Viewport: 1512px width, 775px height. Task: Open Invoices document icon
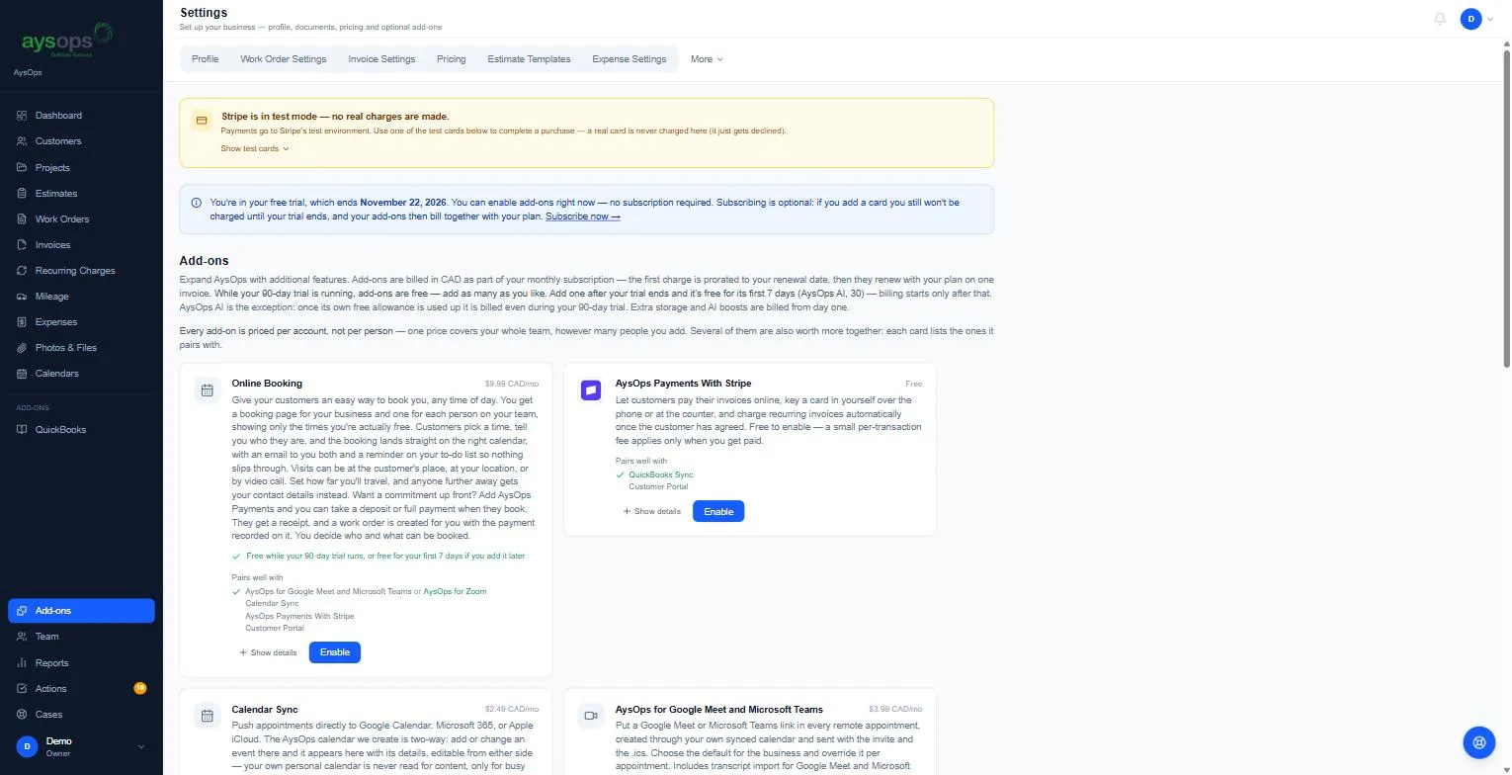point(22,245)
